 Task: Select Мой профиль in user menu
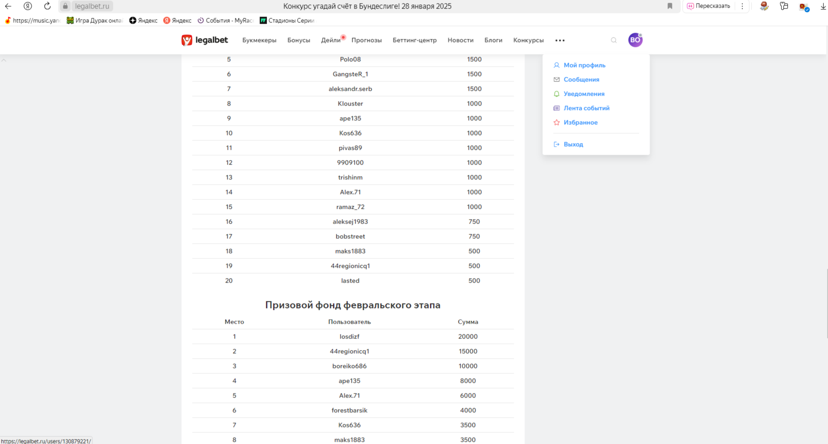pos(584,65)
